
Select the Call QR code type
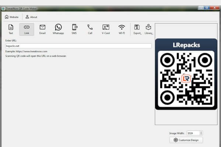click(90, 29)
